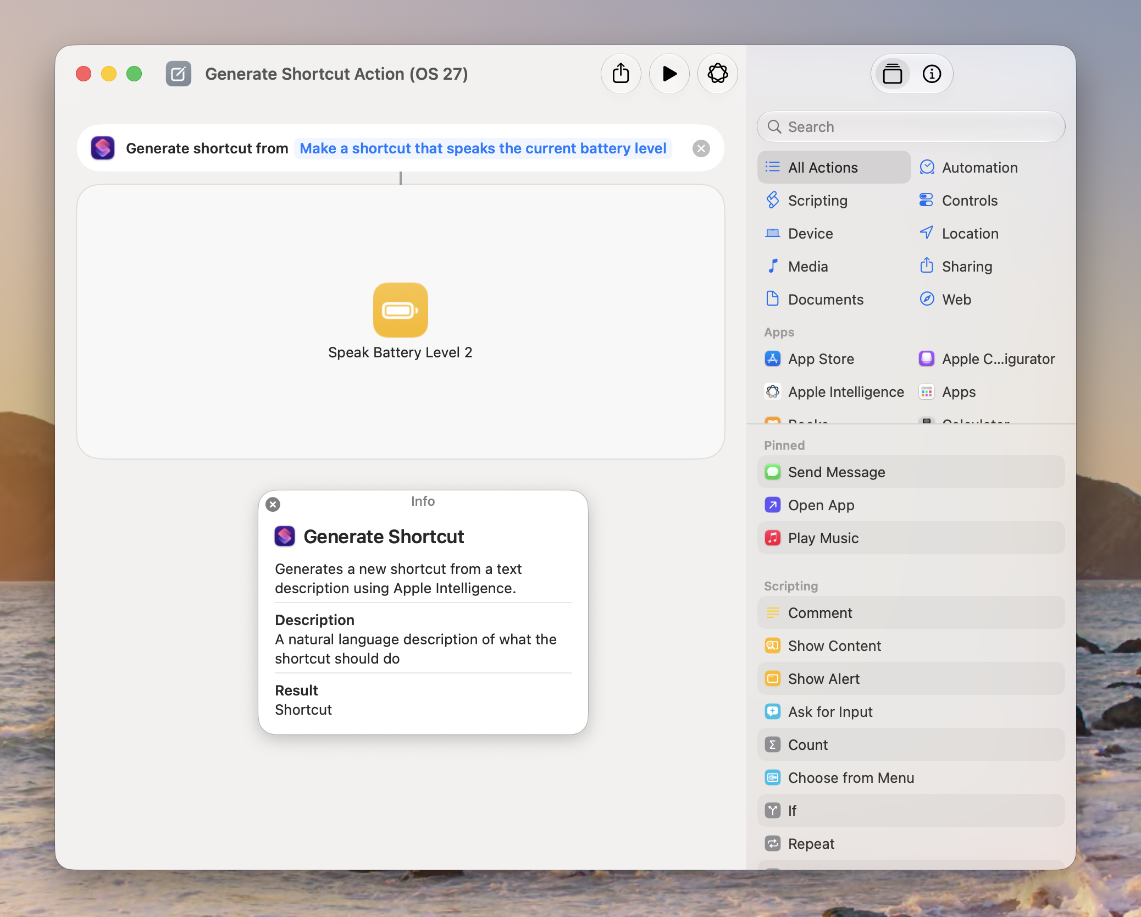Add the Ask for Input action
Screen dimensions: 1141x917
[911, 712]
